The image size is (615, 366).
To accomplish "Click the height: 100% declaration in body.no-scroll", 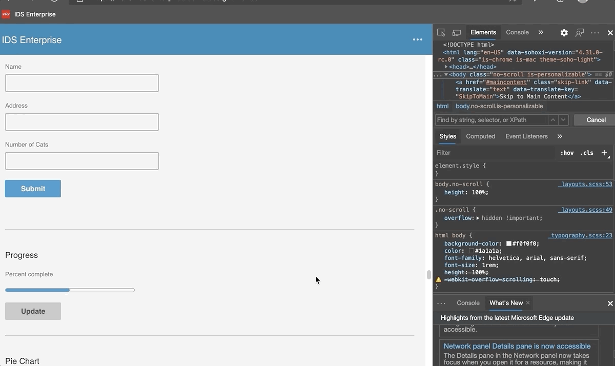I will 466,192.
